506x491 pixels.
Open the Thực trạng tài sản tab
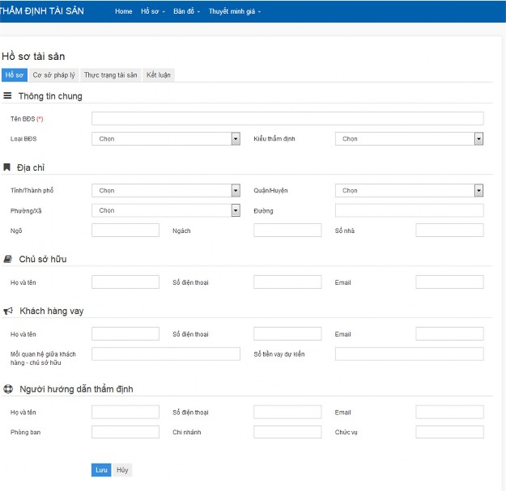[111, 75]
